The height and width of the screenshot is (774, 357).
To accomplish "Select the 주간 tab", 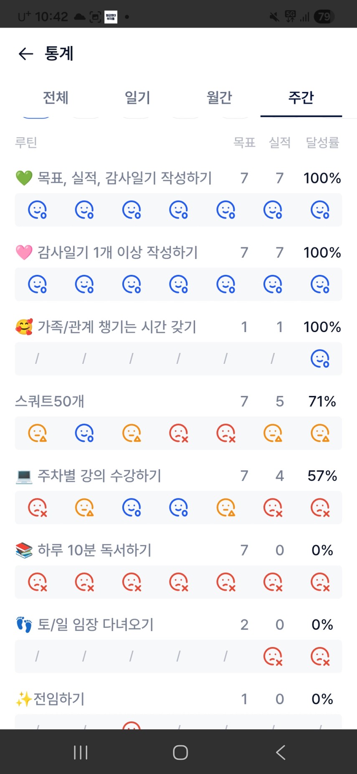I will pyautogui.click(x=301, y=97).
